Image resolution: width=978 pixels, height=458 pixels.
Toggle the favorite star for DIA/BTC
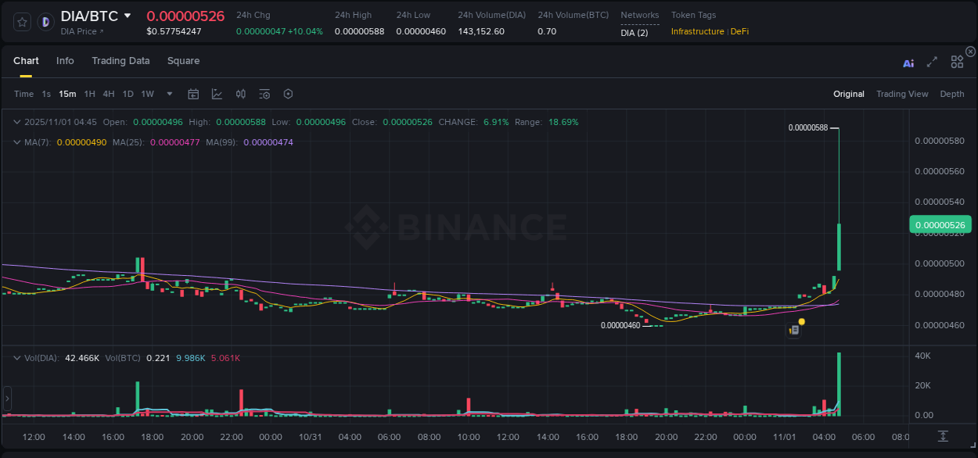pos(21,21)
